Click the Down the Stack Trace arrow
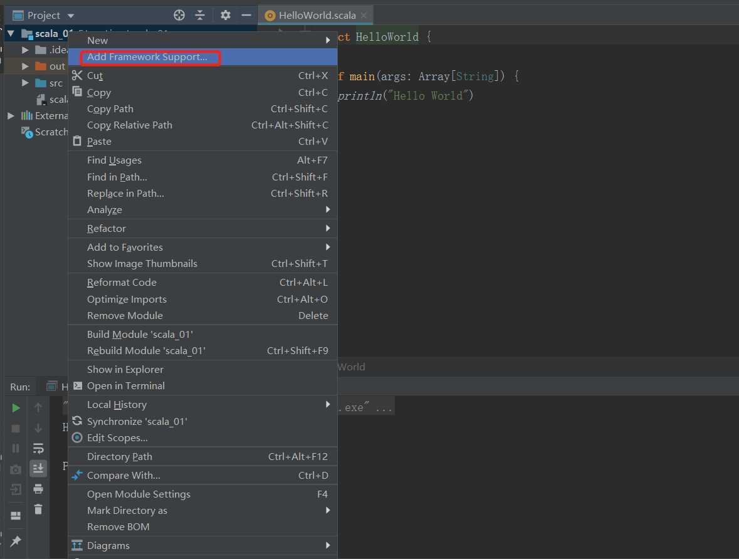The width and height of the screenshot is (739, 559). (x=38, y=429)
